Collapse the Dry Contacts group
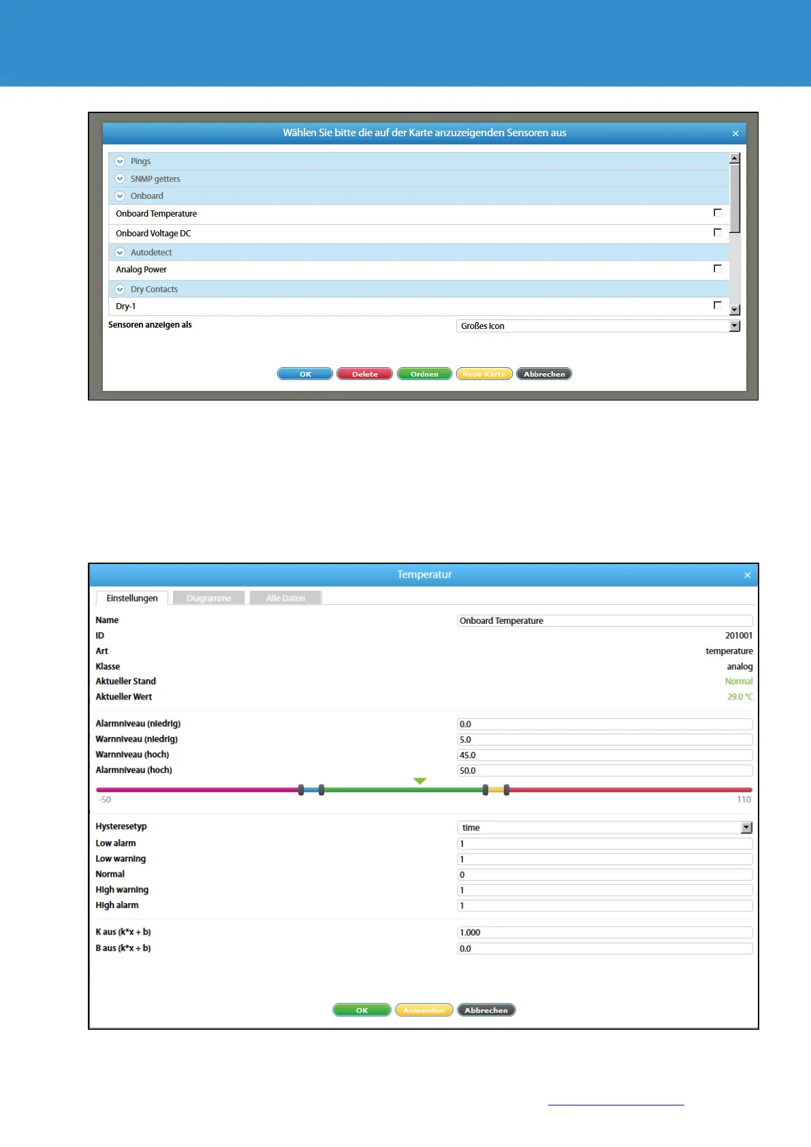Screen dimensions: 811x1147 (x=120, y=289)
